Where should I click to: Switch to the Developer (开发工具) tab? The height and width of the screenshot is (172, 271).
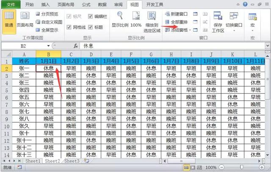pyautogui.click(x=155, y=5)
